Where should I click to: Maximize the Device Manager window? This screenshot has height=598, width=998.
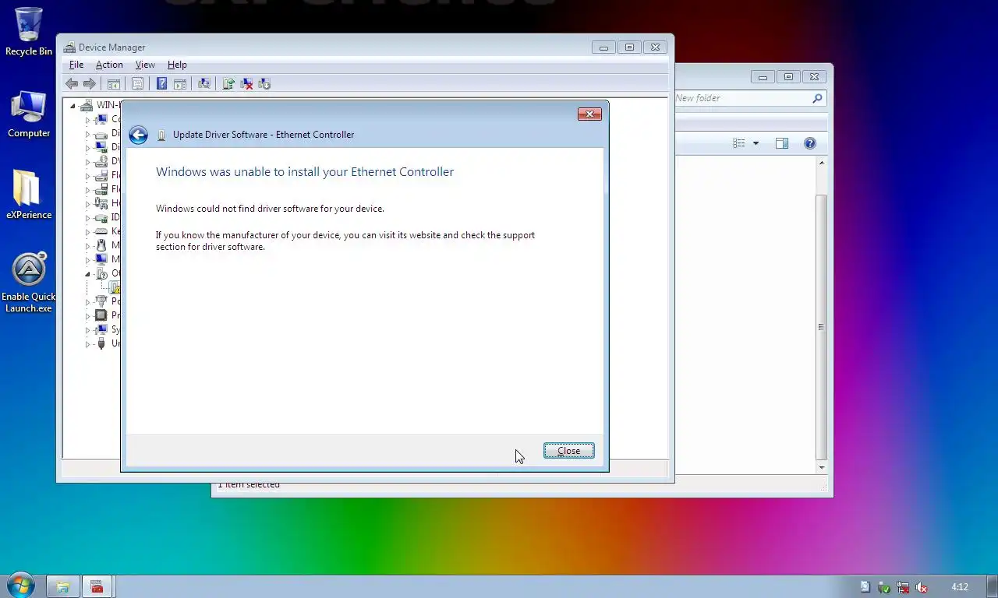point(629,47)
